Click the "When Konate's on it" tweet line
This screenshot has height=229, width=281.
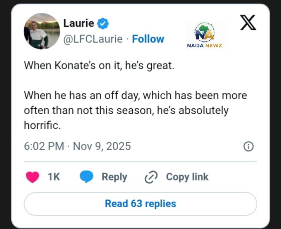(99, 65)
